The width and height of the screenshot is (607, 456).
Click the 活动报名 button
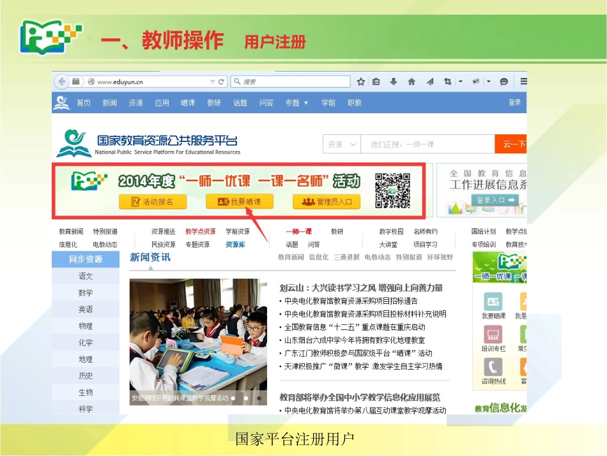(x=153, y=202)
